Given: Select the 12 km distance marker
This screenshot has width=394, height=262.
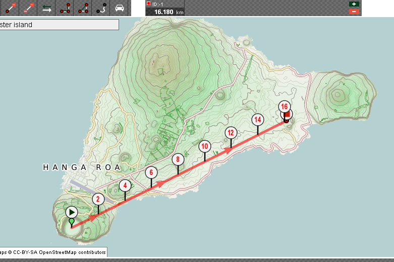Looking at the screenshot, I should (x=231, y=133).
